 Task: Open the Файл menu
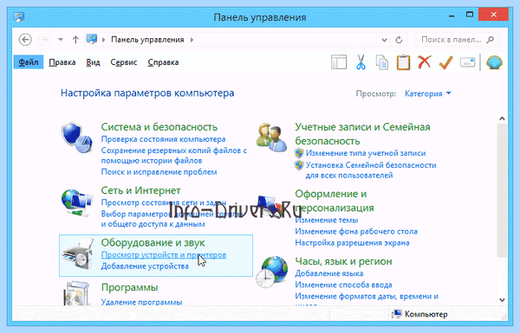pos(29,62)
